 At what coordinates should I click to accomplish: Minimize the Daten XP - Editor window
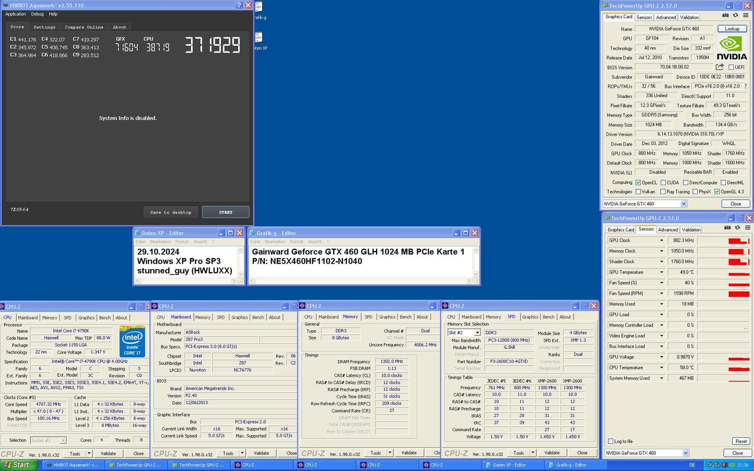pos(221,233)
